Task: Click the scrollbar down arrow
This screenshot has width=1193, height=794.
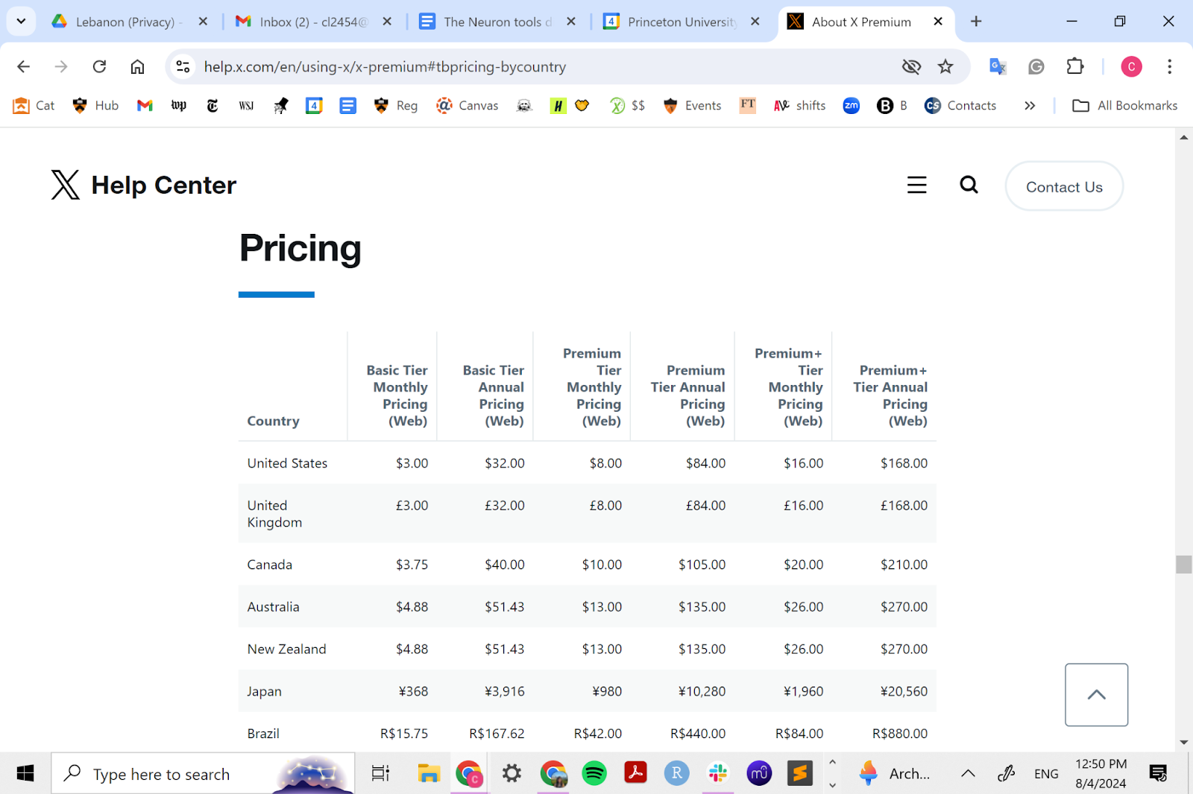Action: [1183, 743]
